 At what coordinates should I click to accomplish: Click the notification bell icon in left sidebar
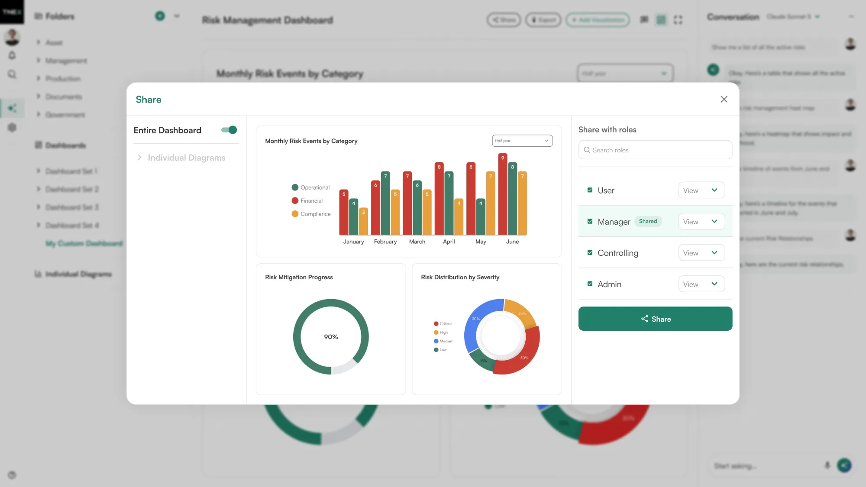tap(12, 55)
